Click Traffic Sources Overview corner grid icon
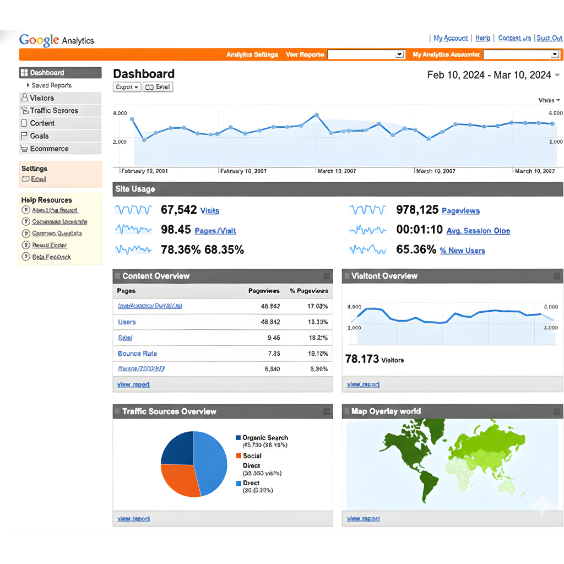This screenshot has width=564, height=564. (x=327, y=411)
